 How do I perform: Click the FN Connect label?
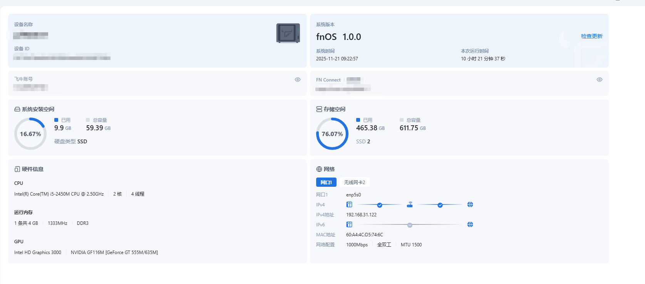tap(328, 80)
